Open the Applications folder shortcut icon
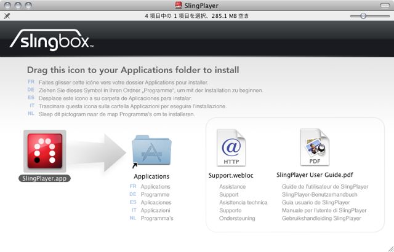 click(151, 151)
